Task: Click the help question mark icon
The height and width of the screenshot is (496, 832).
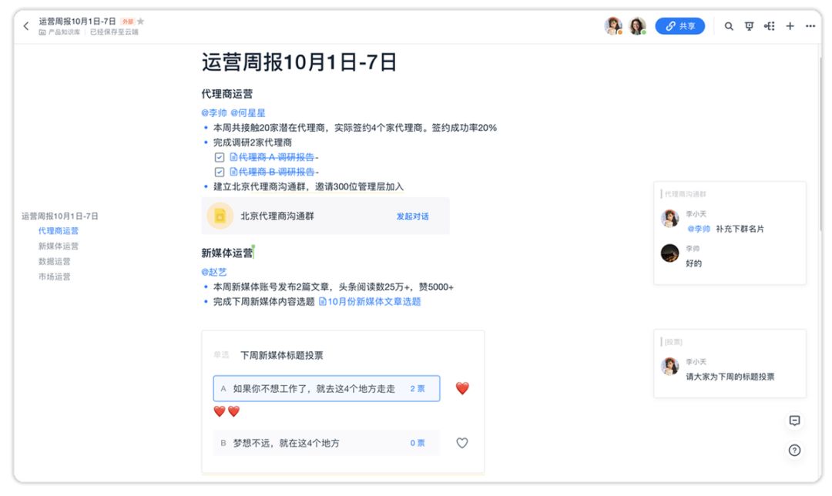Action: 794,451
